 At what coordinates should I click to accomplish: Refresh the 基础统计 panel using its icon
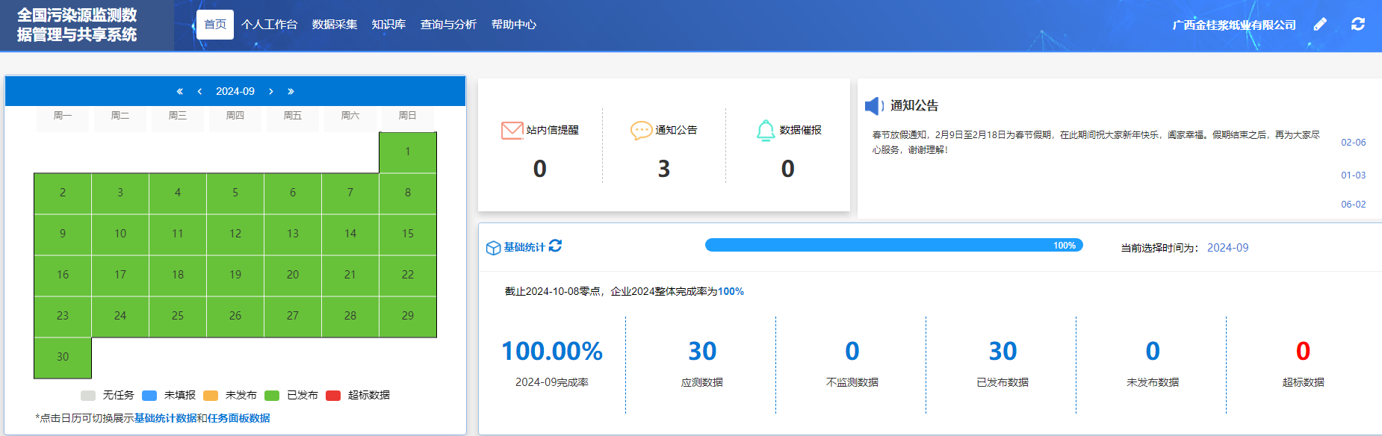click(x=555, y=246)
